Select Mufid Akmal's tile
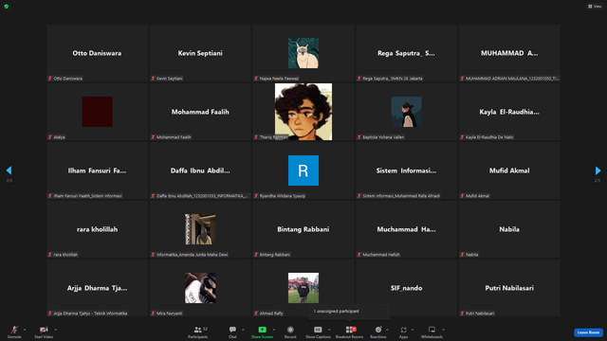This screenshot has height=341, width=607. tap(509, 170)
